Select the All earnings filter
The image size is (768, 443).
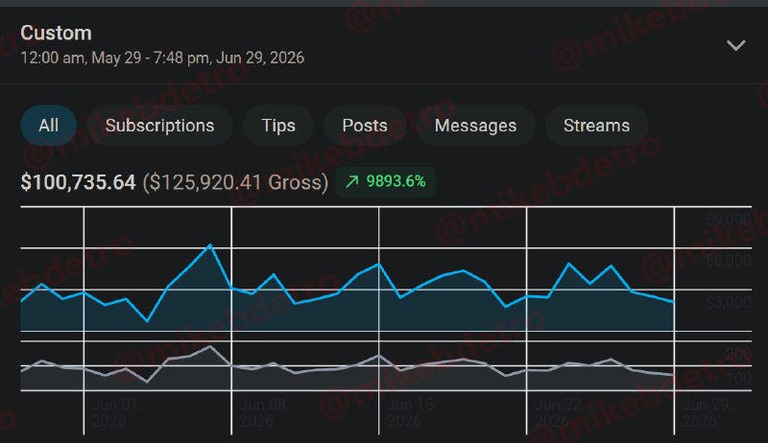coord(49,126)
